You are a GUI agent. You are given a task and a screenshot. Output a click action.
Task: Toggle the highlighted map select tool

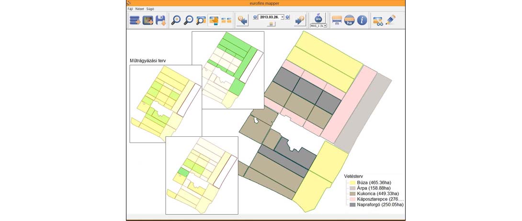pos(214,20)
